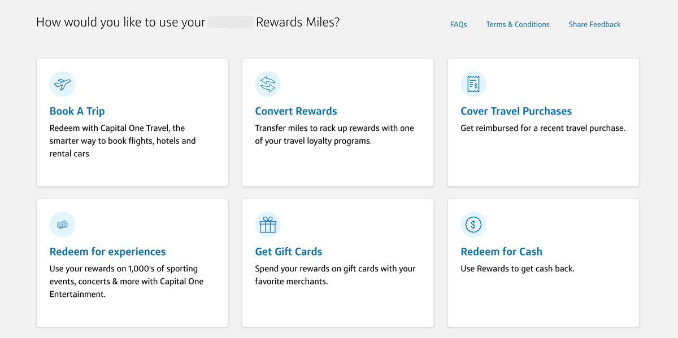Open the Get Gift Cards link
Image resolution: width=678 pixels, height=338 pixels.
288,252
